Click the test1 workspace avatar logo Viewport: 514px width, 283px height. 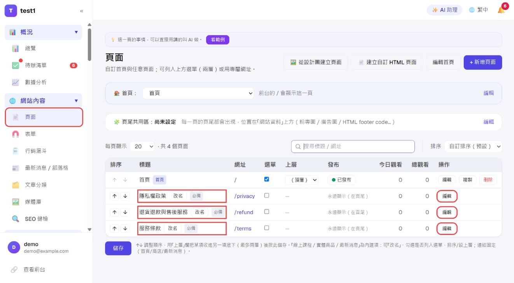click(x=11, y=11)
